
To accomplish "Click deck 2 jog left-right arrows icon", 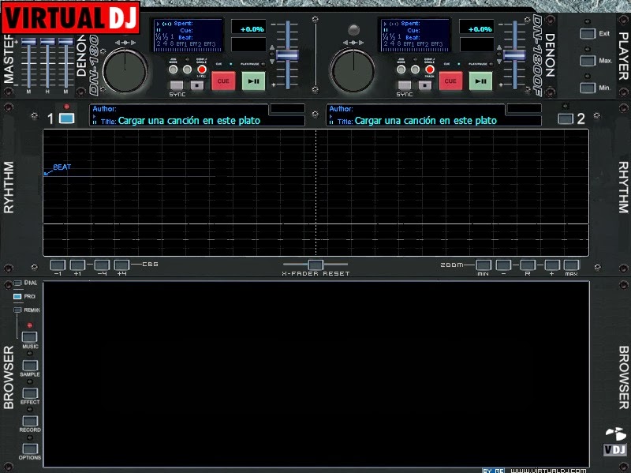I will (x=353, y=43).
